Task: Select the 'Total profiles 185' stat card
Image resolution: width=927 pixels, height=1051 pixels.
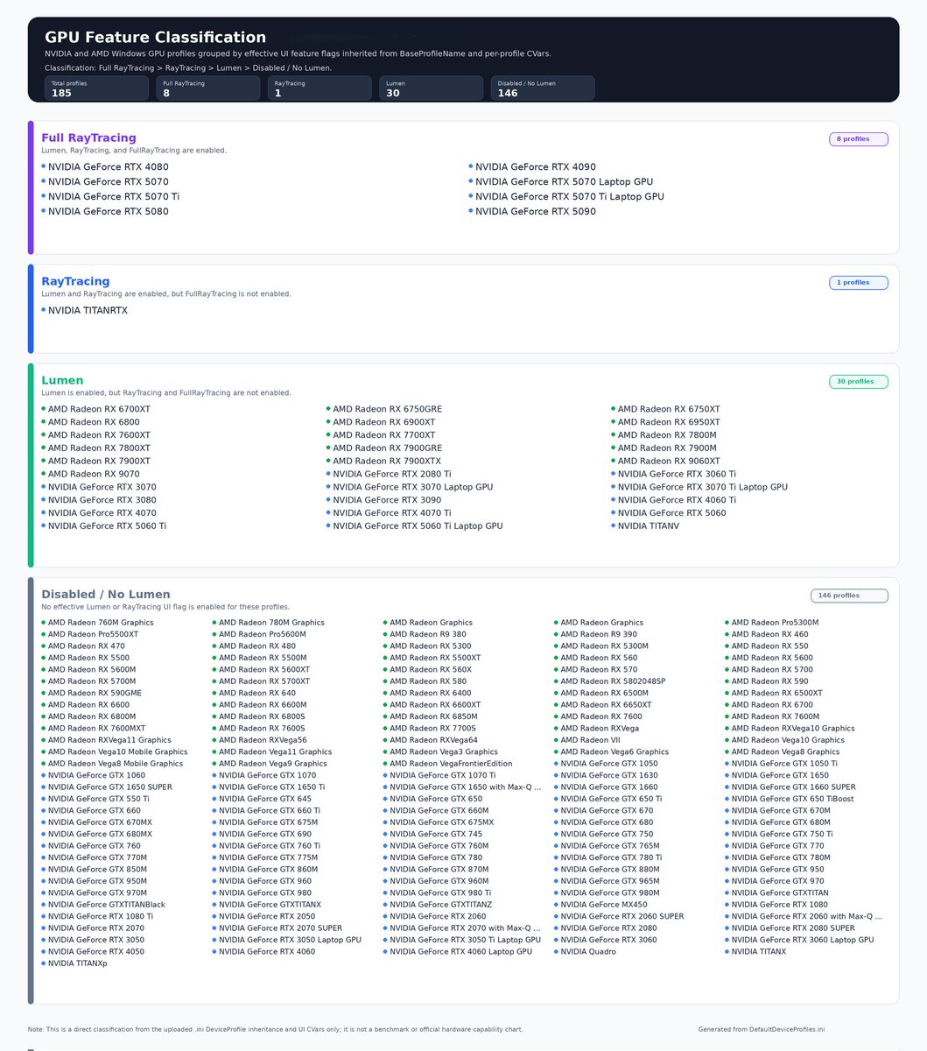Action: [x=97, y=88]
